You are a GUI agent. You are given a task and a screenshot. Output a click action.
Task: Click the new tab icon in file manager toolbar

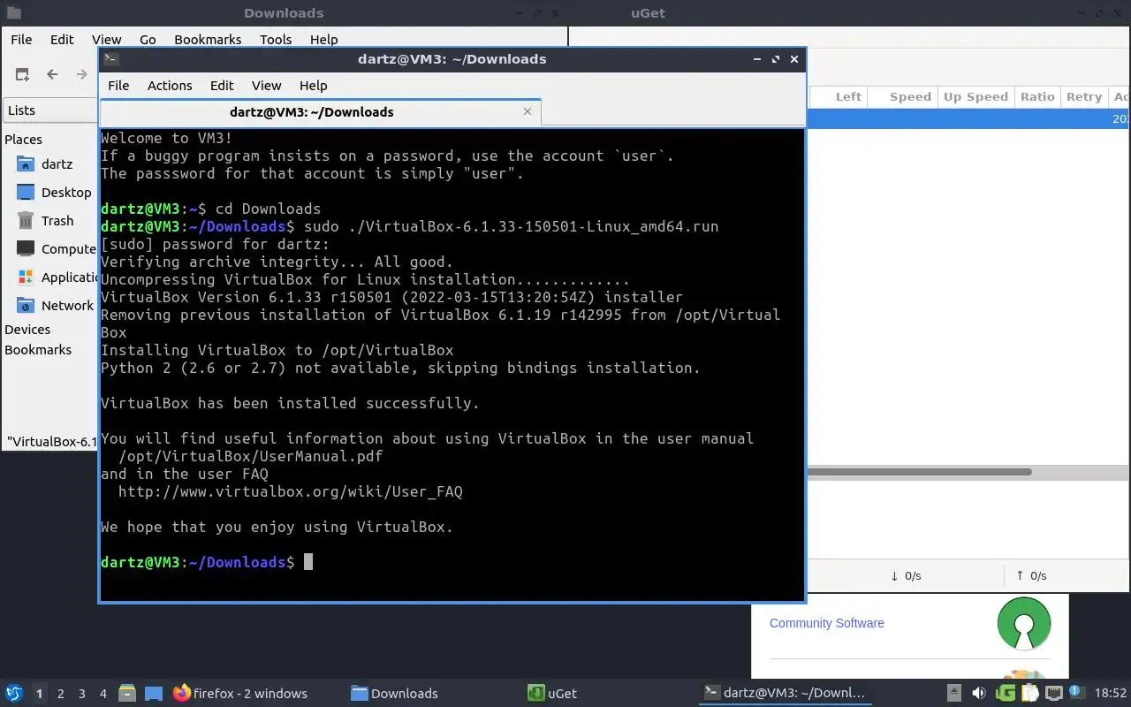click(22, 75)
